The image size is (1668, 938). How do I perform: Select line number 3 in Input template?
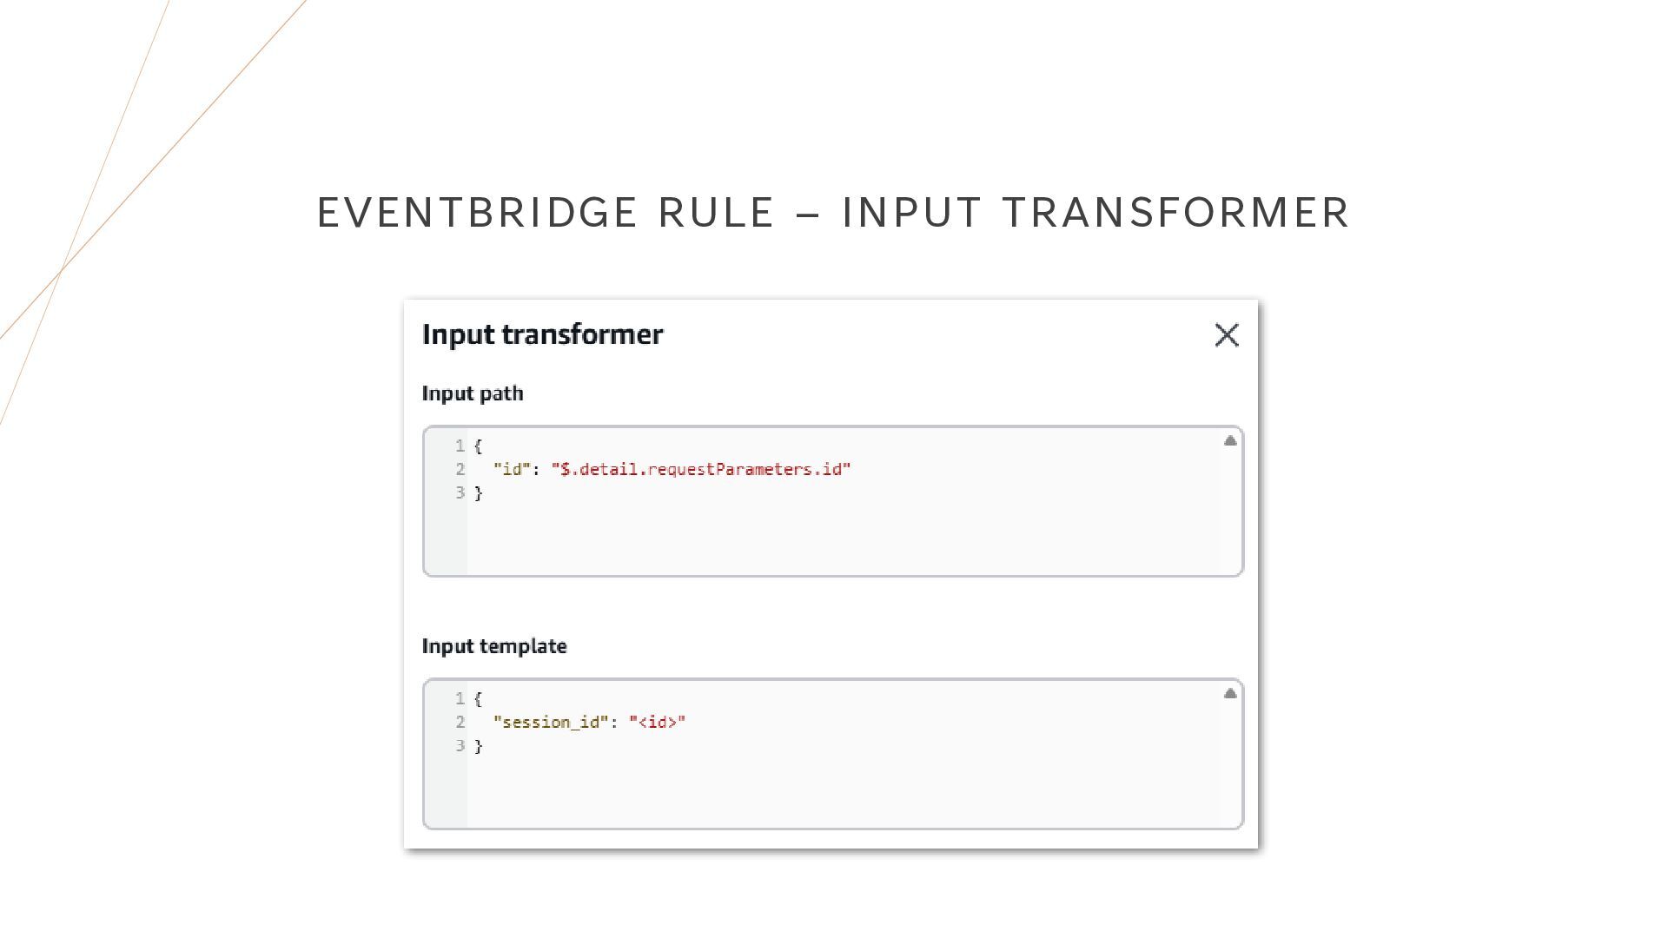pyautogui.click(x=460, y=745)
